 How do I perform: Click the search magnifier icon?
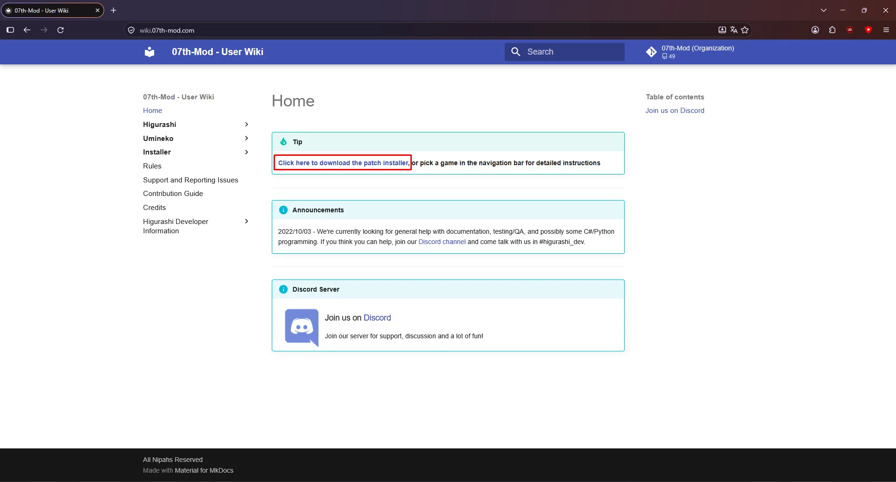[x=515, y=52]
